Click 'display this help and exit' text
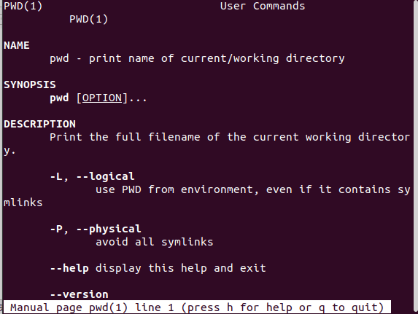The image size is (418, 314). 181,268
